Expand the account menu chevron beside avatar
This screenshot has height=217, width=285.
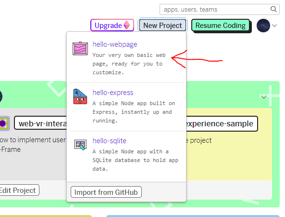[x=274, y=26]
